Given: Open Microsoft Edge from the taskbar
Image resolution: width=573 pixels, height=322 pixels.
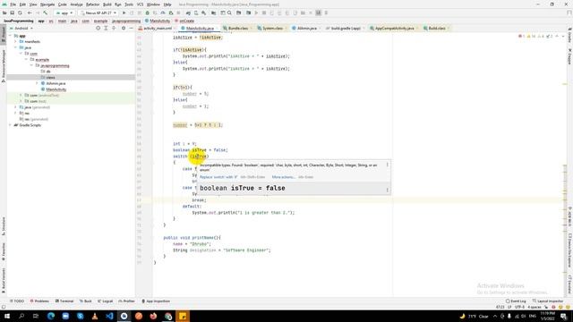Looking at the screenshot, I should click(51, 316).
